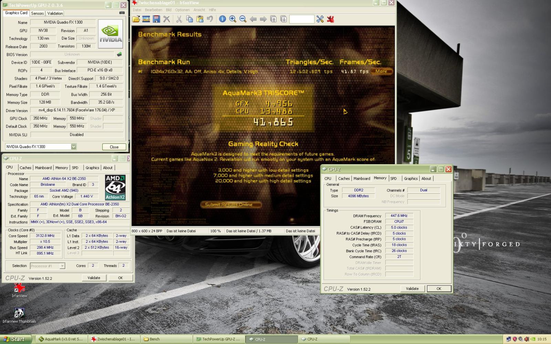Click the page number input field in IrfanView
This screenshot has width=551, height=344.
tap(302, 19)
